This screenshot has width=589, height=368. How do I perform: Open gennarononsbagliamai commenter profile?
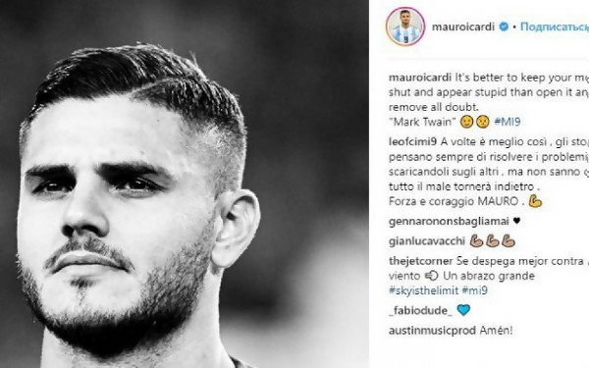(x=449, y=222)
